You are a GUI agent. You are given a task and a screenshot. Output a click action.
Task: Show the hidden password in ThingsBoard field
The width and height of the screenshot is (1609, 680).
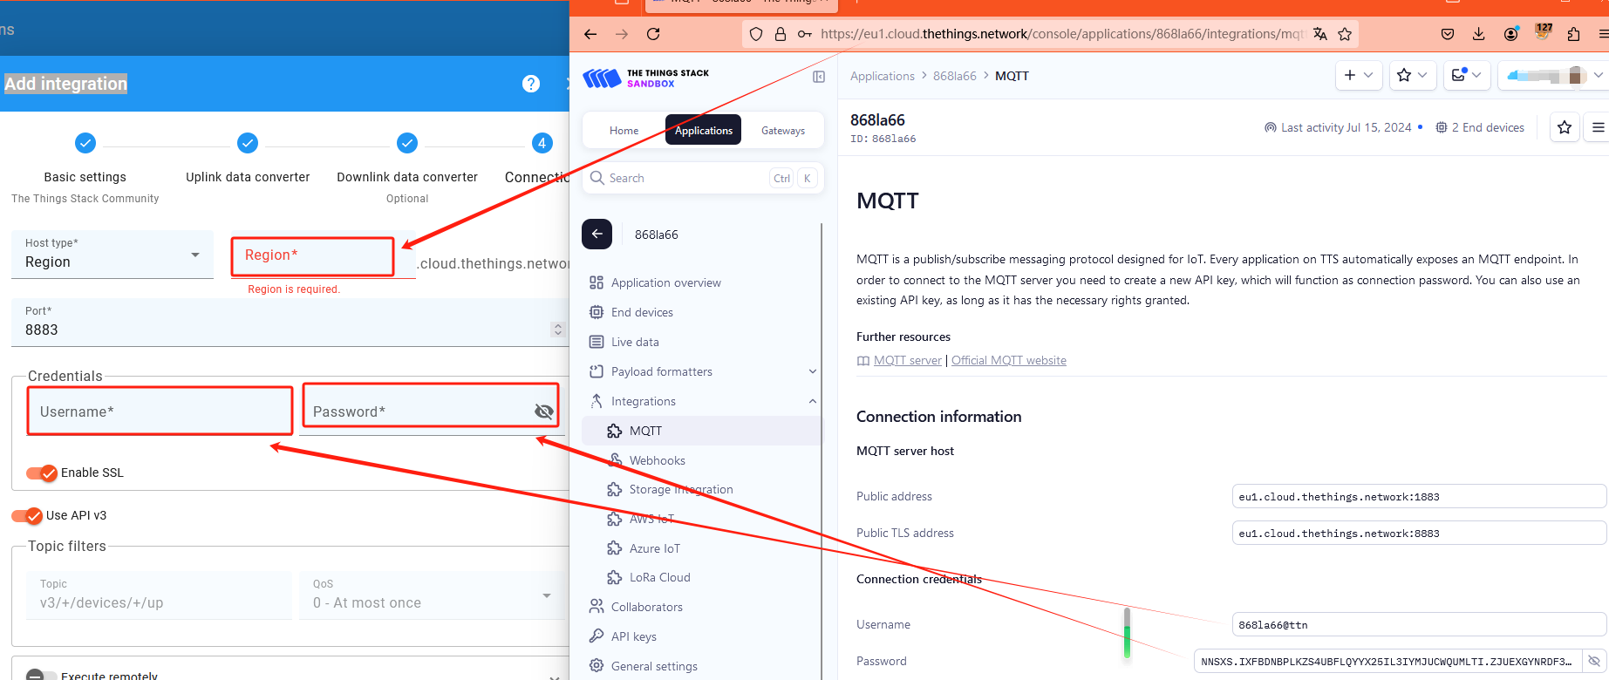pos(544,411)
